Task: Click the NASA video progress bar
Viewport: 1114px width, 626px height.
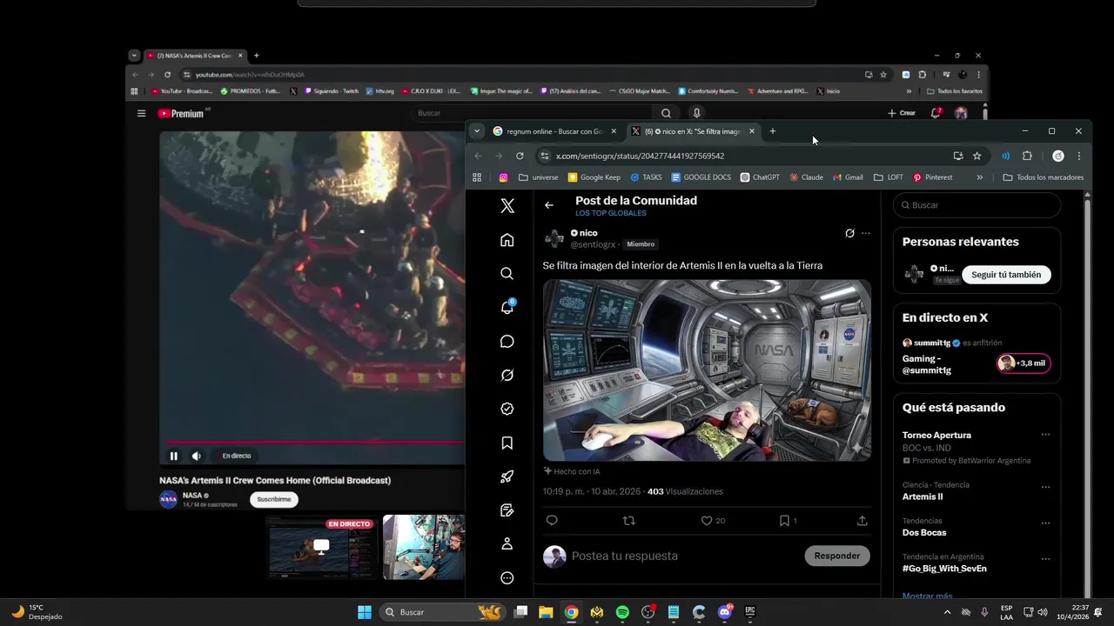Action: 315,442
